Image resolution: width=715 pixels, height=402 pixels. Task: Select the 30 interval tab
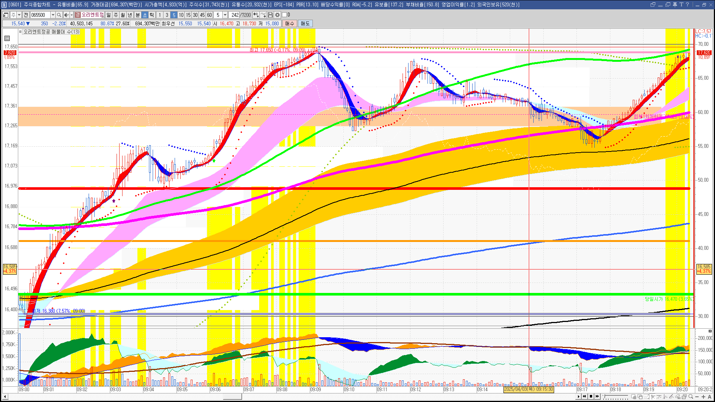click(x=195, y=15)
